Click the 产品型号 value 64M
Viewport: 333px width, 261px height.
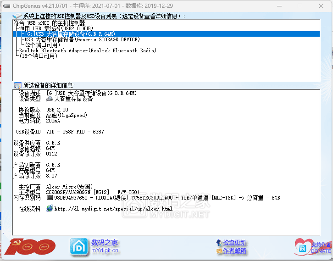click(50, 170)
